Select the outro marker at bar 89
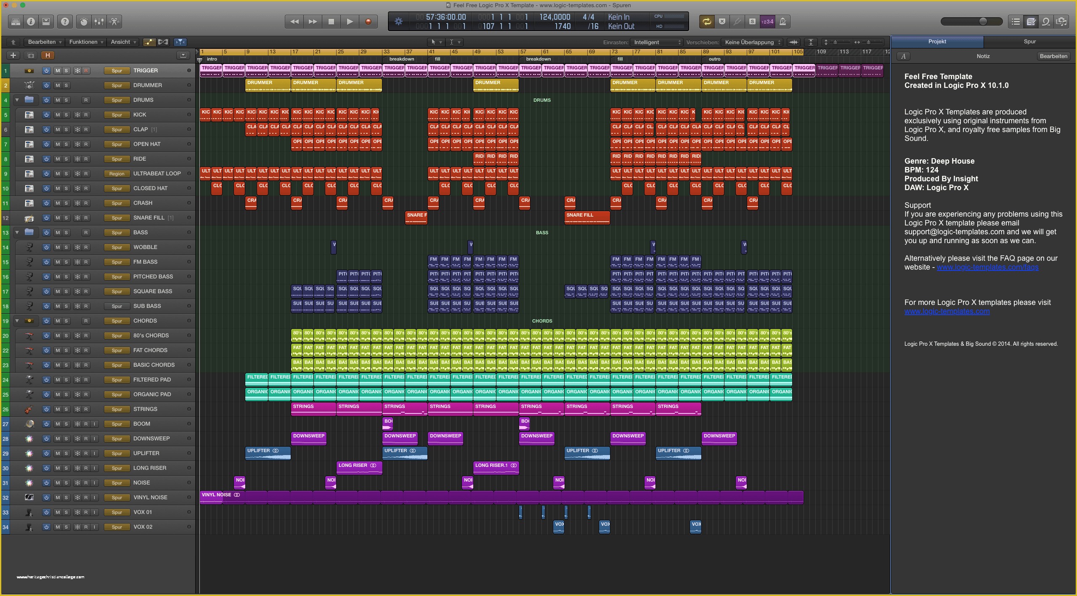Screen dimensions: 1077x596 [x=714, y=59]
